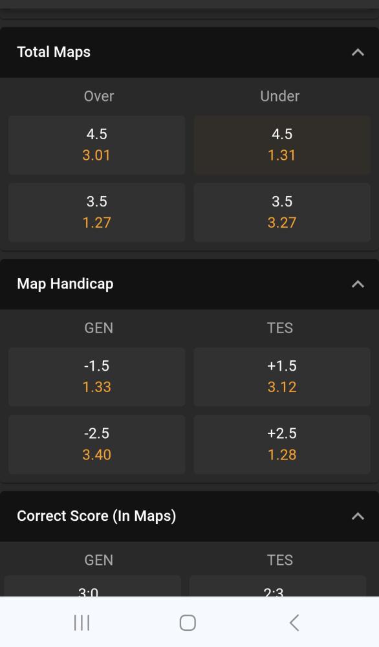Tap the Map Handicap header title

pos(65,284)
